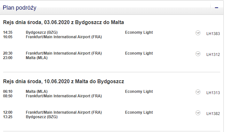Screen dimensions: 225x132
Task: Select flight number LH1382
Action: click(213, 114)
